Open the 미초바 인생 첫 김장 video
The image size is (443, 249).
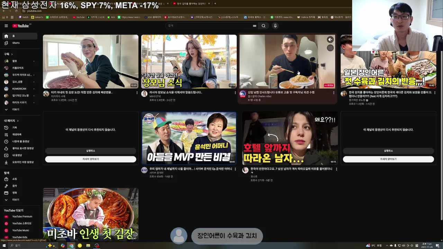91,214
